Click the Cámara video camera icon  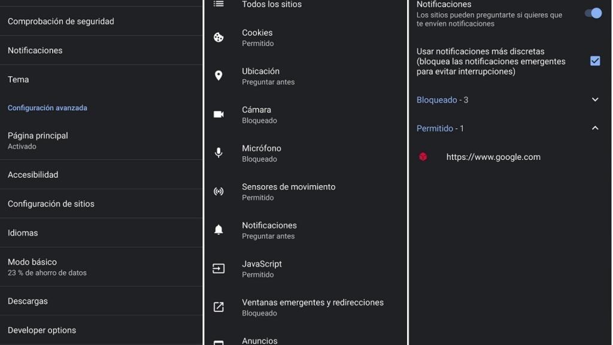219,114
